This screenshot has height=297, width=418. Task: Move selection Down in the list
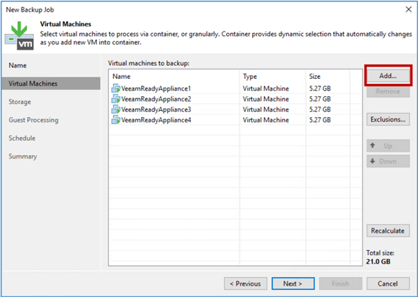(x=388, y=161)
